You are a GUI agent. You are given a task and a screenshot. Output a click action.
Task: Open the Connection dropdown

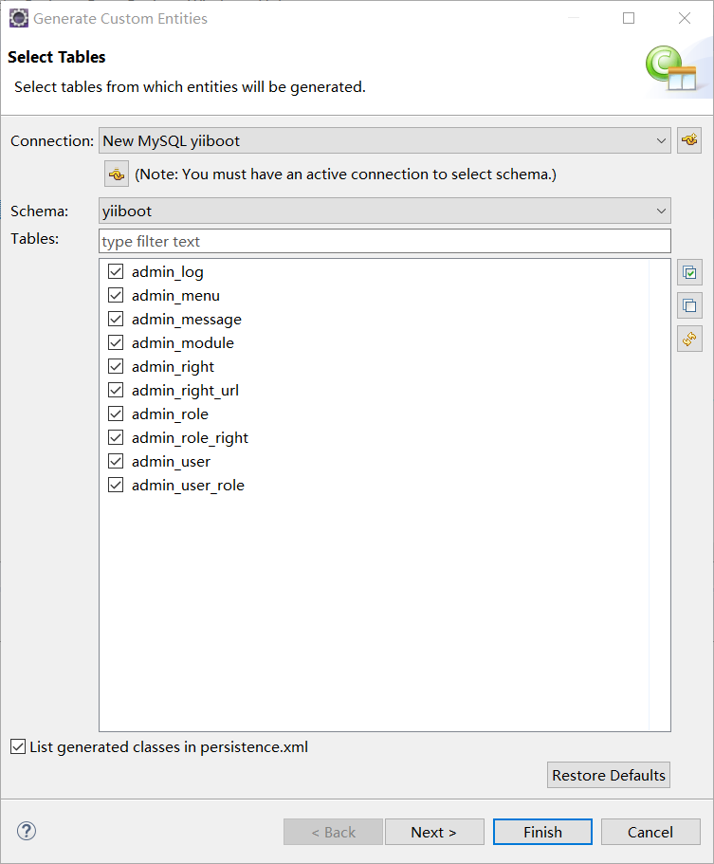tap(384, 140)
